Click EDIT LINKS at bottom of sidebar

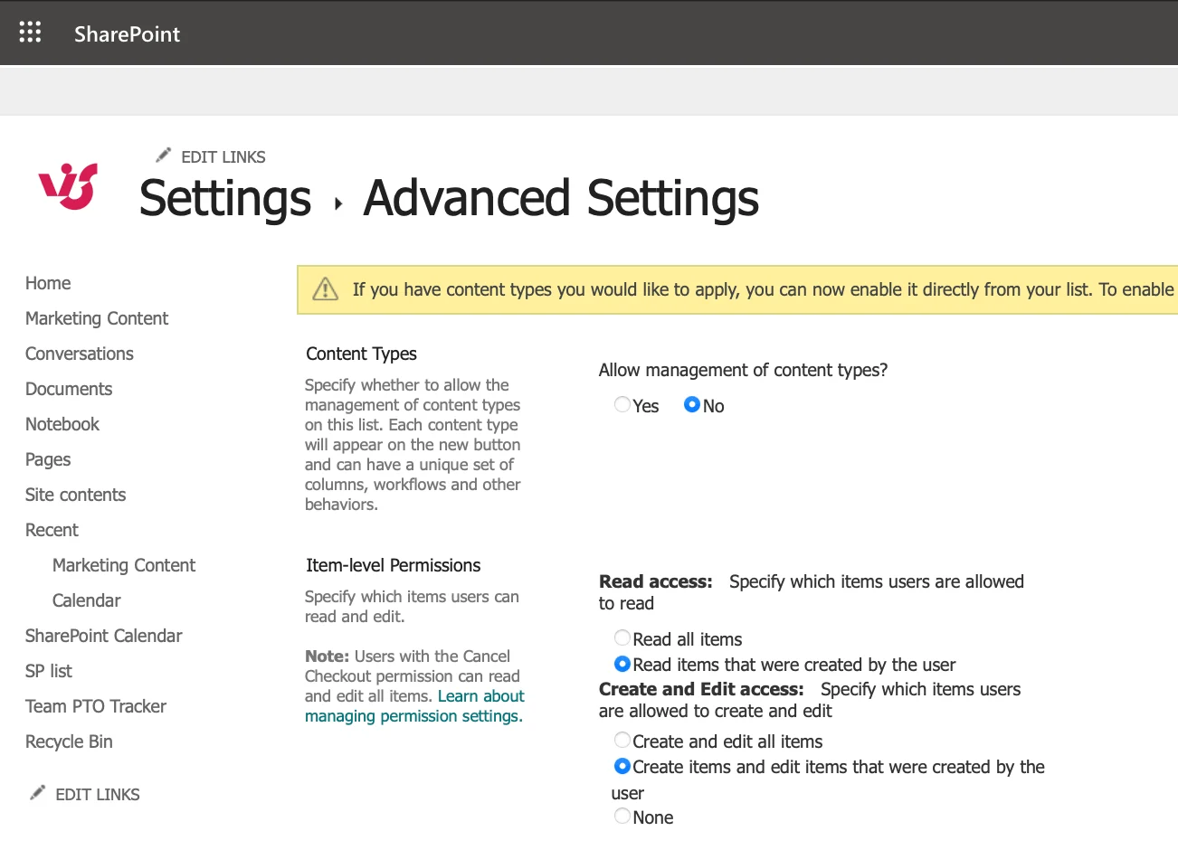98,795
